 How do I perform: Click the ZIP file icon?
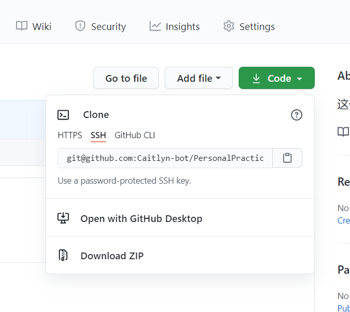point(63,255)
